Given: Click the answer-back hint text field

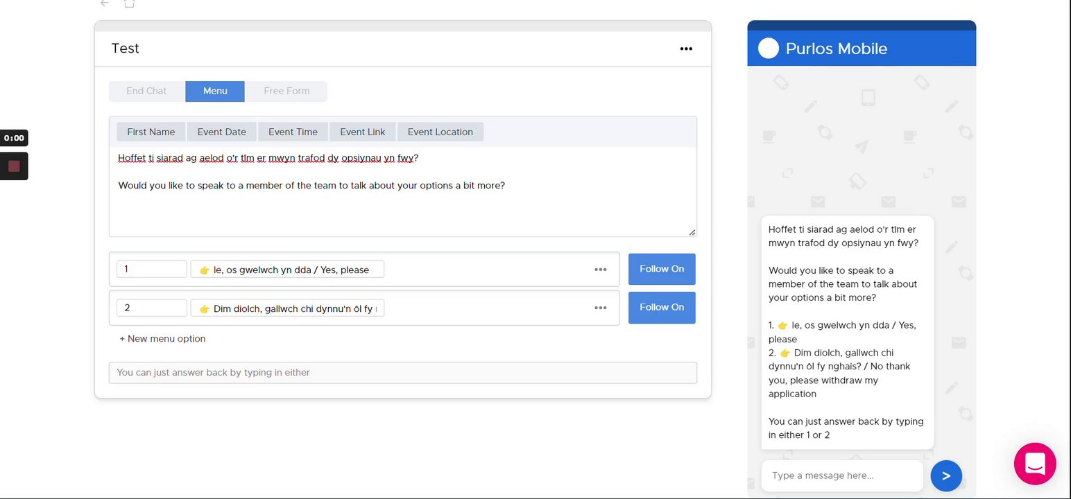Looking at the screenshot, I should [x=402, y=373].
